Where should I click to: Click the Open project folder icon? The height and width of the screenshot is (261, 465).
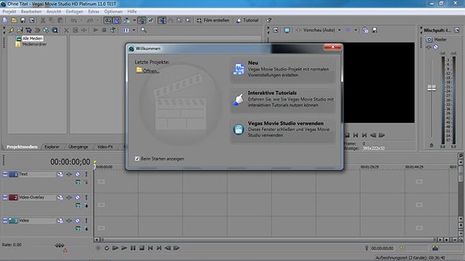[x=14, y=20]
